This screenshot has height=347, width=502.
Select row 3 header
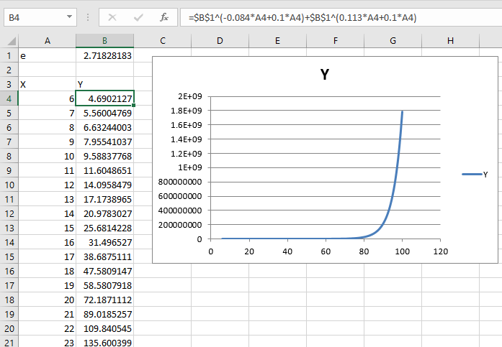click(9, 84)
